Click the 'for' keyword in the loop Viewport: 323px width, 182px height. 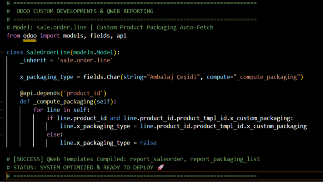coord(38,109)
